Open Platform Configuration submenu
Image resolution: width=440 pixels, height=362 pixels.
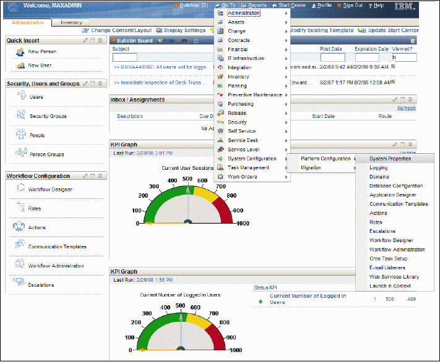(x=326, y=159)
